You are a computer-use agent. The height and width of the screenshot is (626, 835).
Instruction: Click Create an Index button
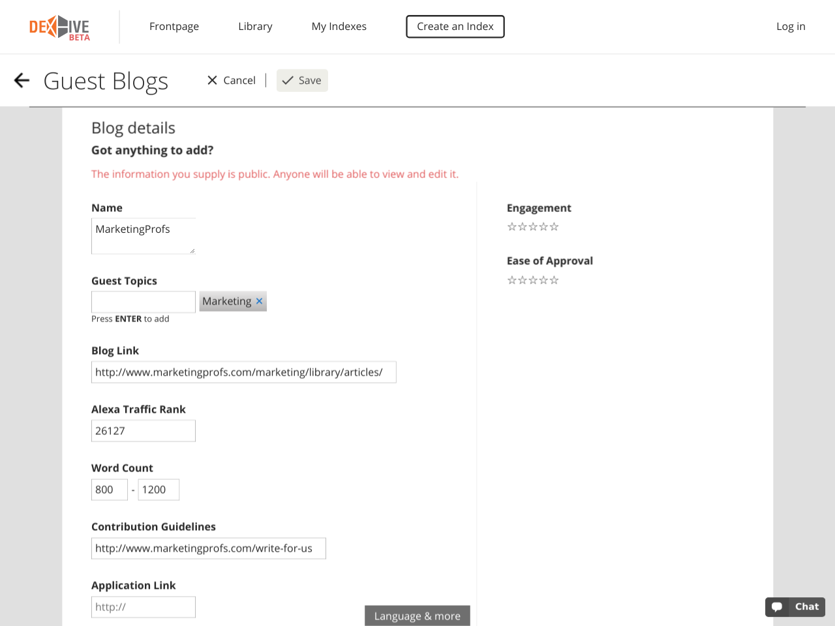coord(455,27)
